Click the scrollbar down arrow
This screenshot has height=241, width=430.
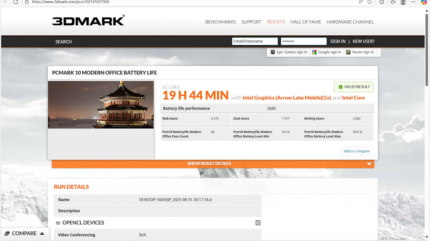[427, 237]
